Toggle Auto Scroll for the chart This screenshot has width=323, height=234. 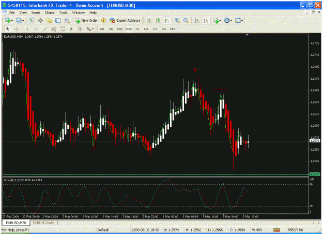tap(197, 20)
